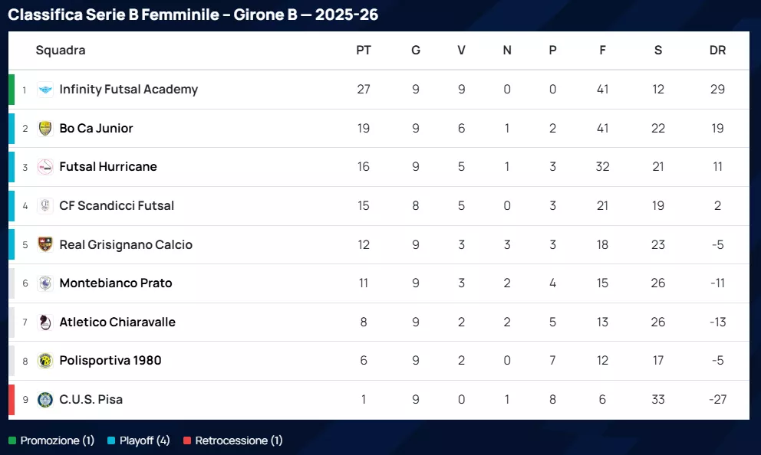Open the Infinity Futsal Academy team link
Viewport: 761px width, 455px height.
coord(128,90)
